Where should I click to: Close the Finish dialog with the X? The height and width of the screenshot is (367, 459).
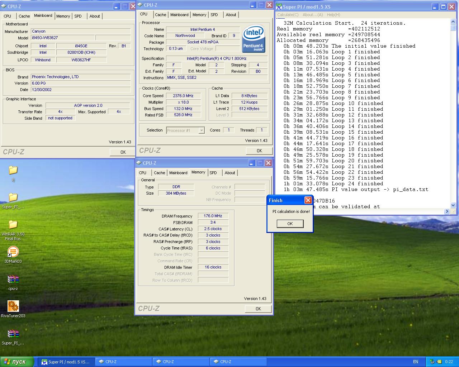pyautogui.click(x=308, y=200)
